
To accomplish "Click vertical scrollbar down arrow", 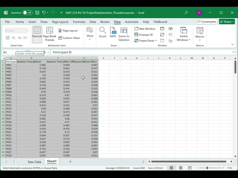I will click(x=235, y=156).
